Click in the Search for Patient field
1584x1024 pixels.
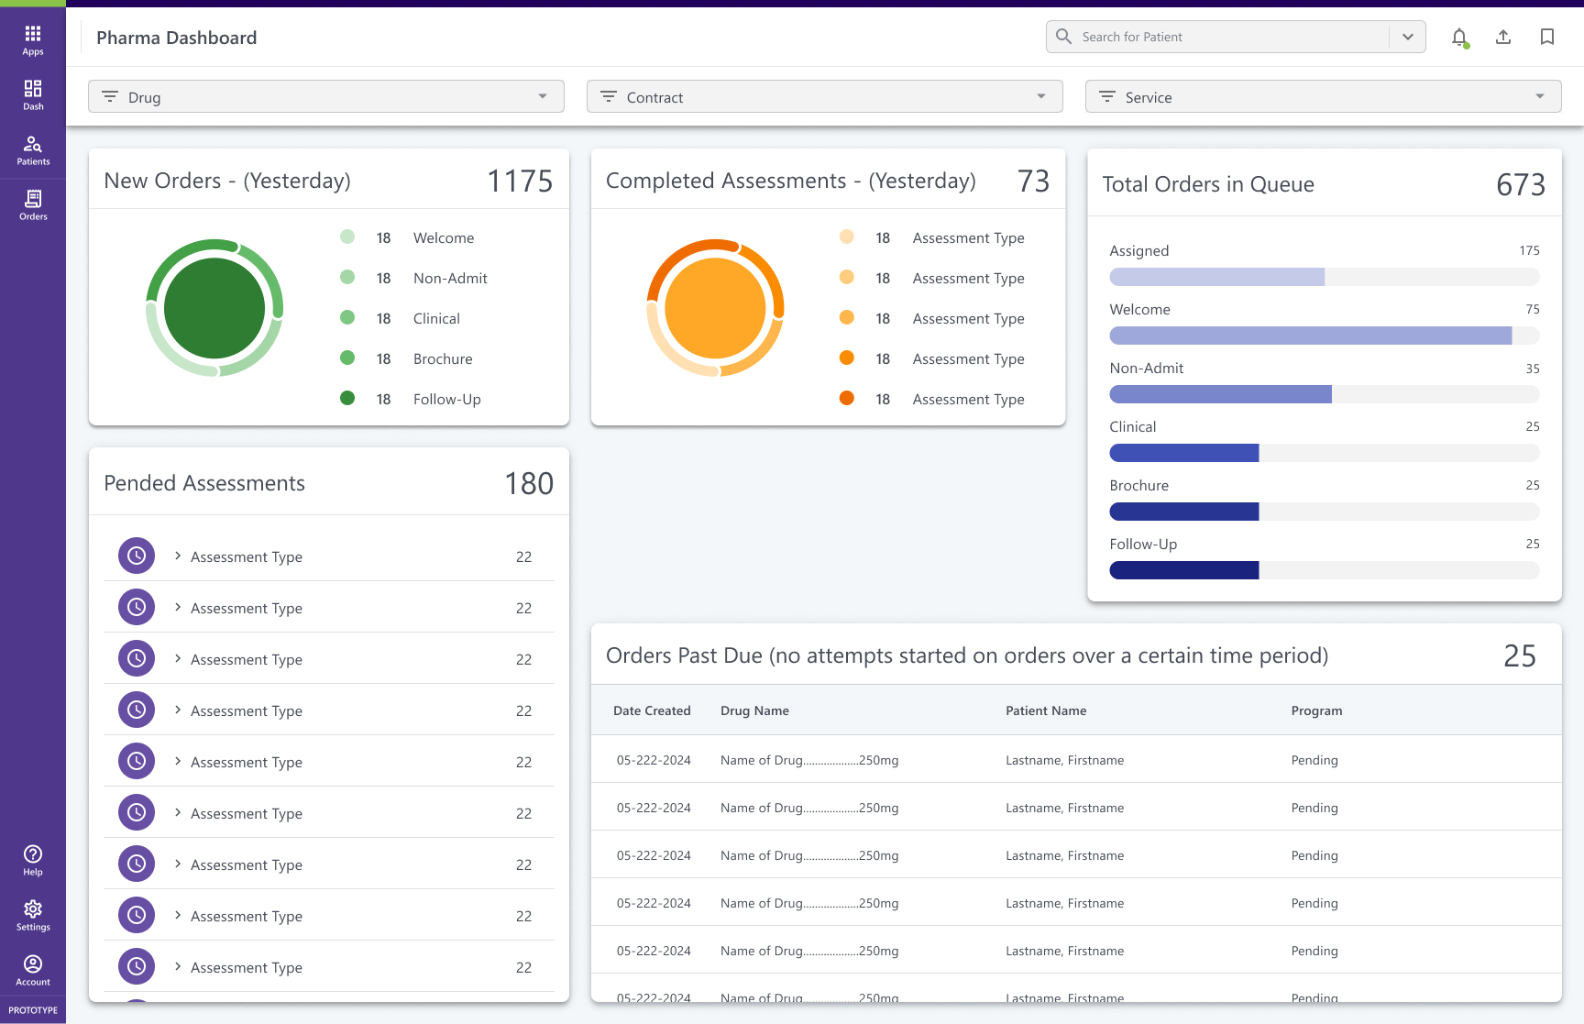click(1228, 38)
